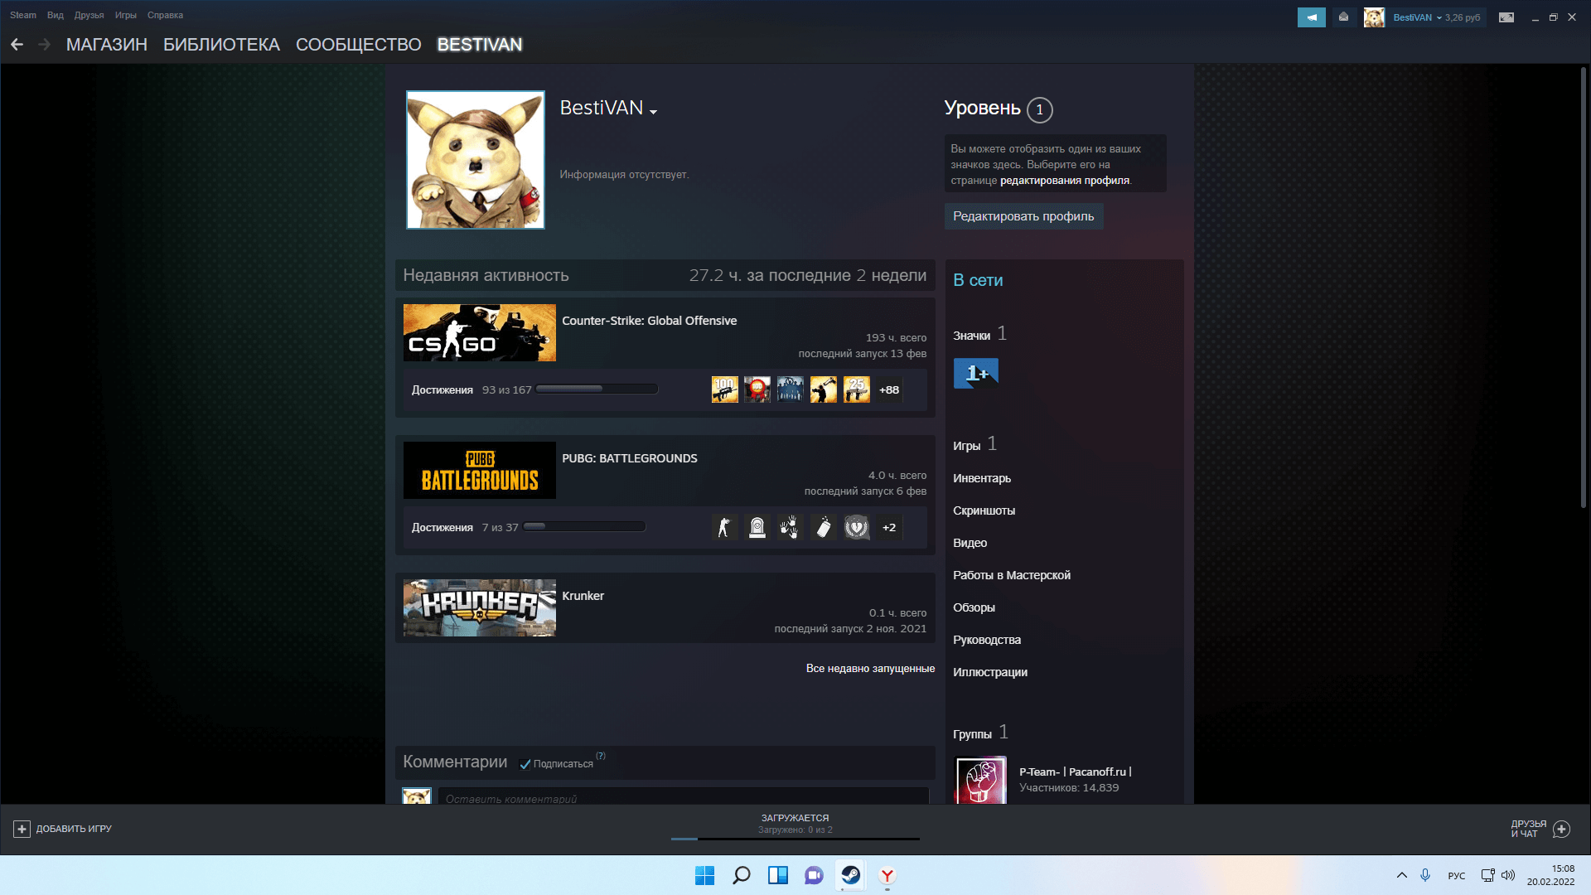Open Friends and Chat plus icon
Image resolution: width=1591 pixels, height=895 pixels.
1562,829
